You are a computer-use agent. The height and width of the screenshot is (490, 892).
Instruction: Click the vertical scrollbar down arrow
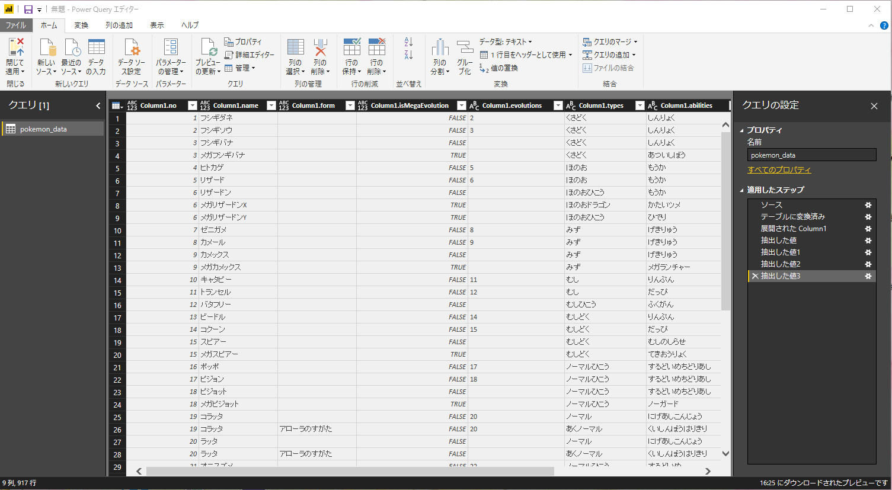click(x=725, y=454)
